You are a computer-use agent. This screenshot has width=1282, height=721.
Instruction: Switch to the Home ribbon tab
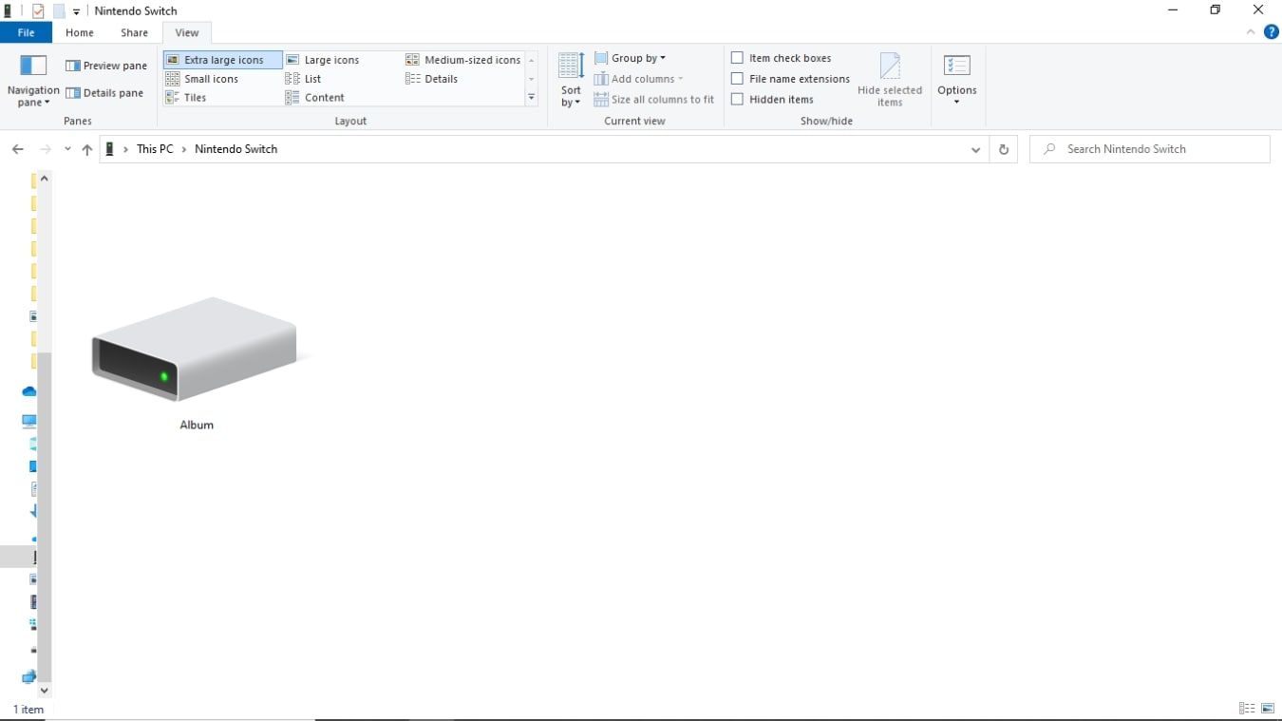(80, 32)
